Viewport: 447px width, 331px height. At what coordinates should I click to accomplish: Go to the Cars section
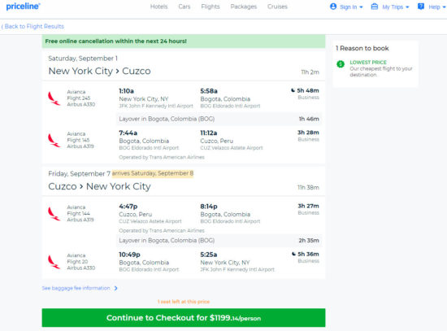point(184,7)
